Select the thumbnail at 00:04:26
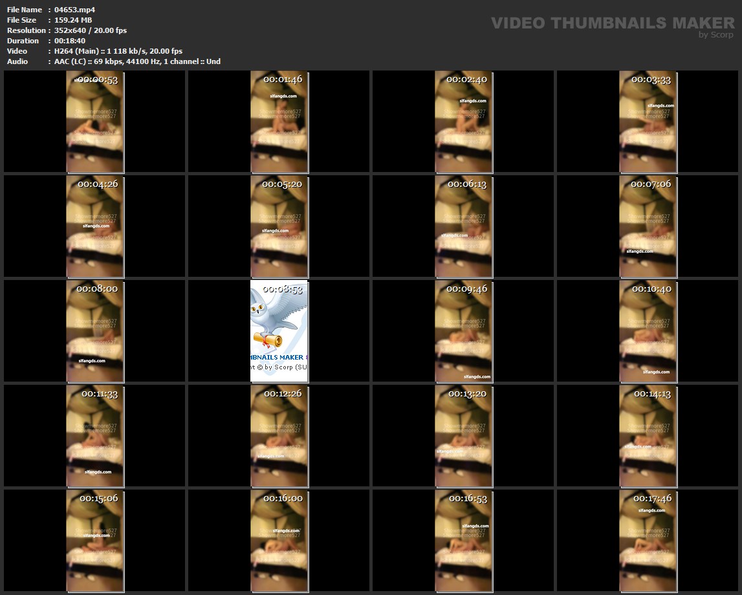Viewport: 742px width, 595px height. (95, 226)
